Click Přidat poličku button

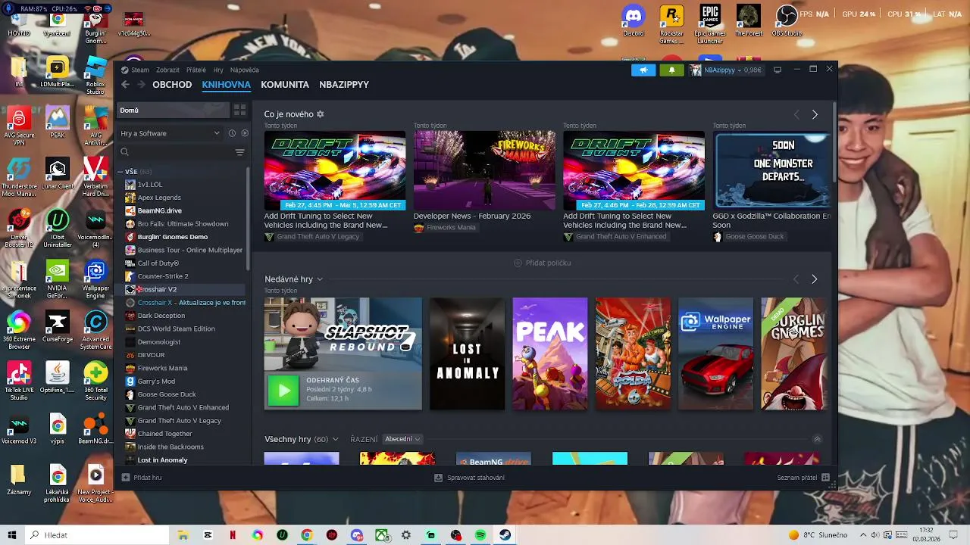[542, 263]
